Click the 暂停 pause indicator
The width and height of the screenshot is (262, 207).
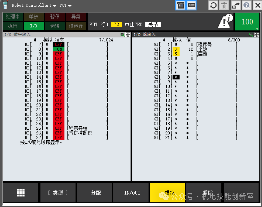[55, 17]
